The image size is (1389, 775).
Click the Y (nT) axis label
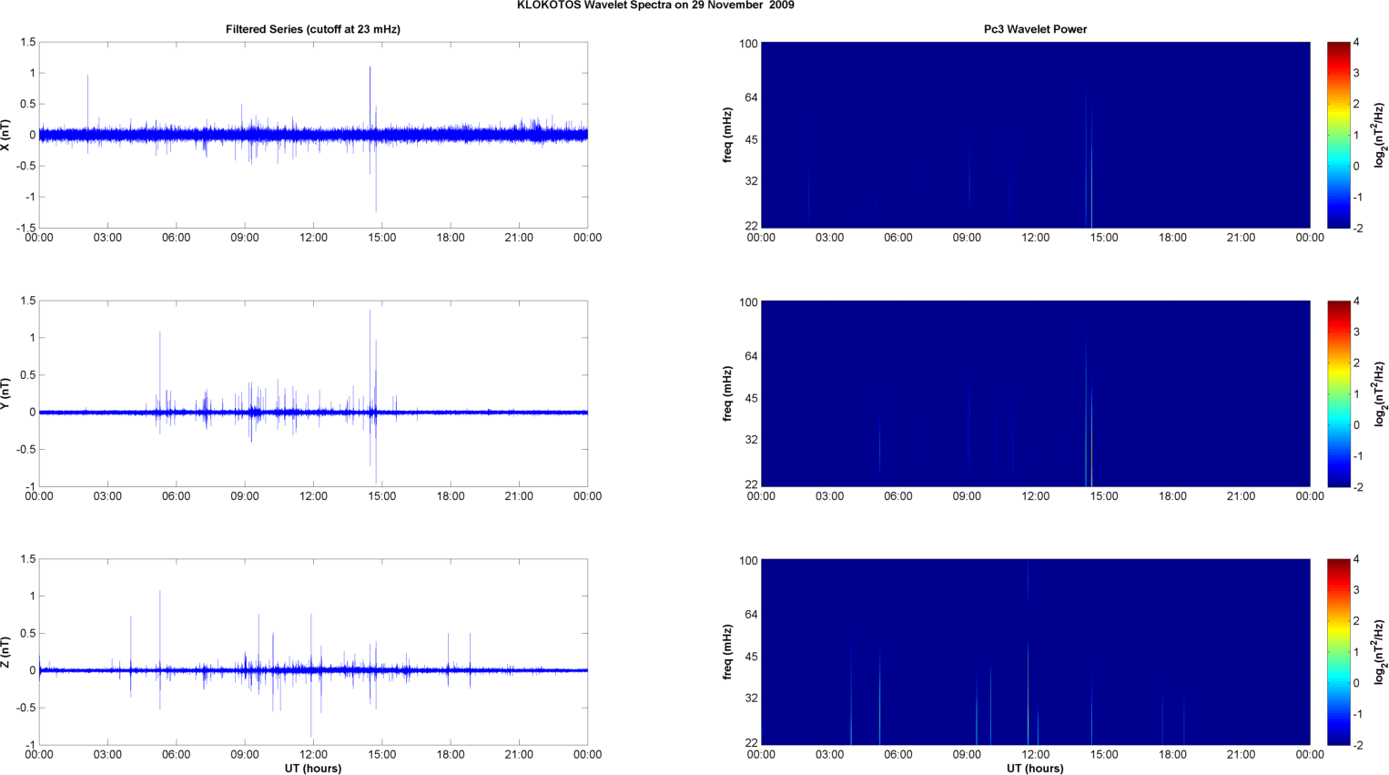pos(6,393)
